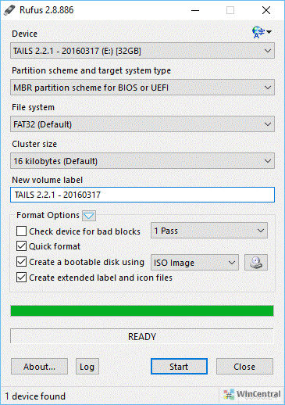The width and height of the screenshot is (285, 405).
Task: Click the New volume label text field
Action: pos(142,195)
